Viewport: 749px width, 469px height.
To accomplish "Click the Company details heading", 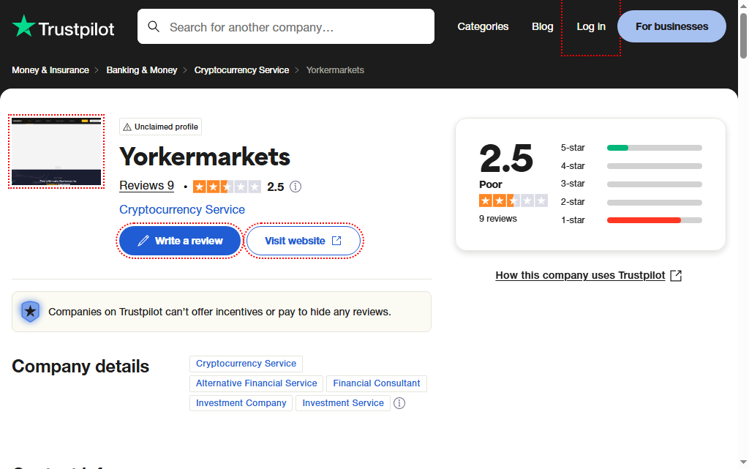I will point(80,367).
